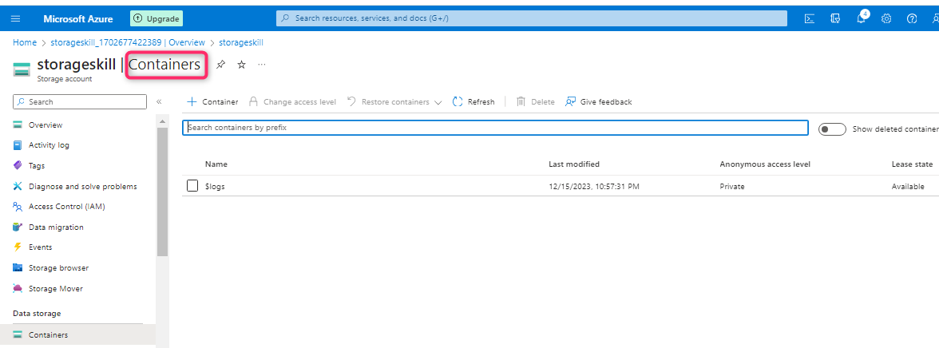Sort by the Name column header

click(216, 164)
